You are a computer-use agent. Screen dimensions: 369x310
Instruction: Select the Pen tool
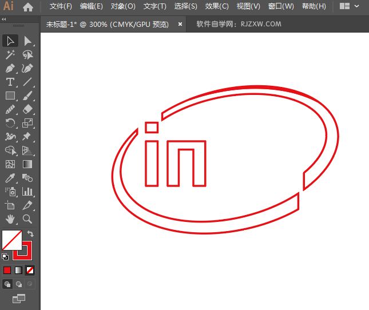tap(10, 68)
